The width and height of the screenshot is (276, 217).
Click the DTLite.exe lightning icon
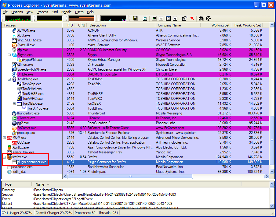[14, 74]
